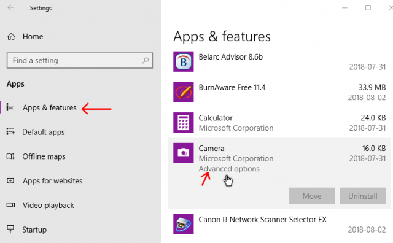Open Apps & features section
This screenshot has width=393, height=243.
point(49,108)
